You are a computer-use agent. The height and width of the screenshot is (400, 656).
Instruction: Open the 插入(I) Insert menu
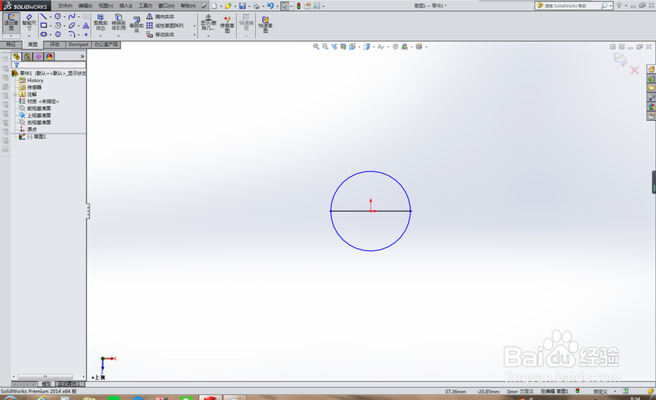[x=125, y=6]
